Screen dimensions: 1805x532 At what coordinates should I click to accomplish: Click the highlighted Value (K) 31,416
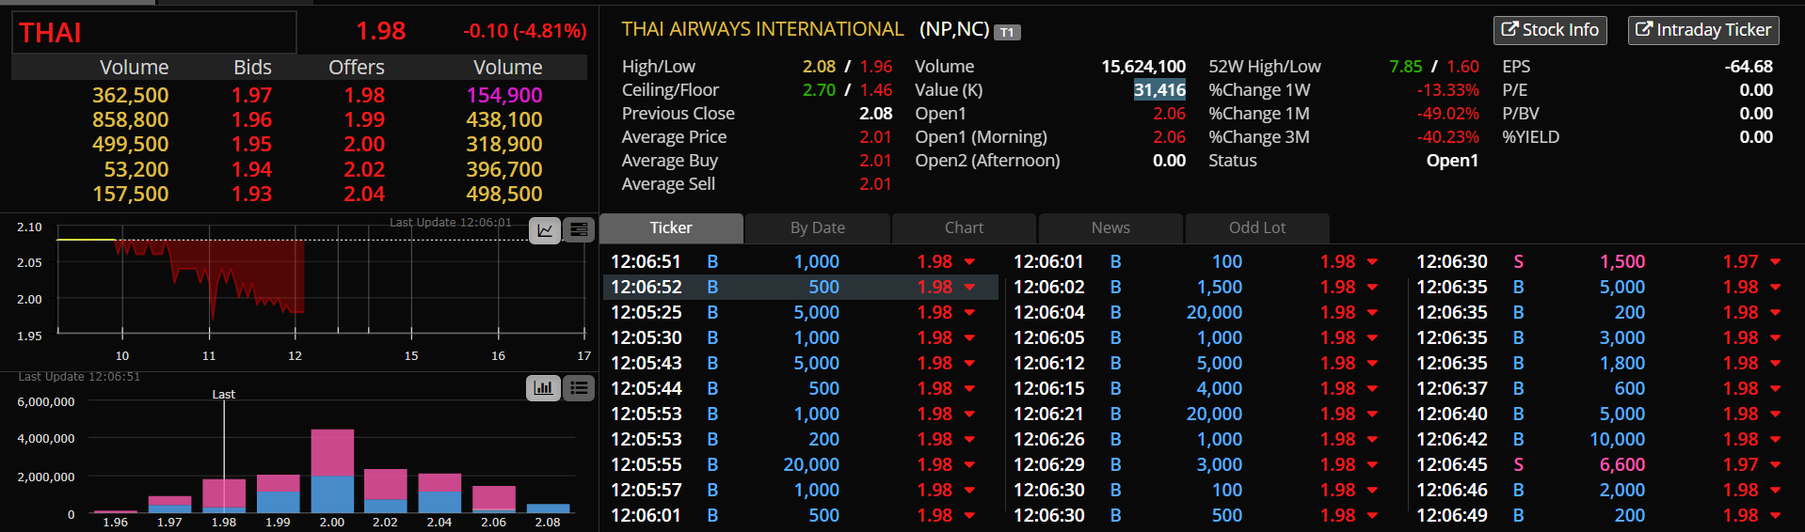click(1159, 90)
